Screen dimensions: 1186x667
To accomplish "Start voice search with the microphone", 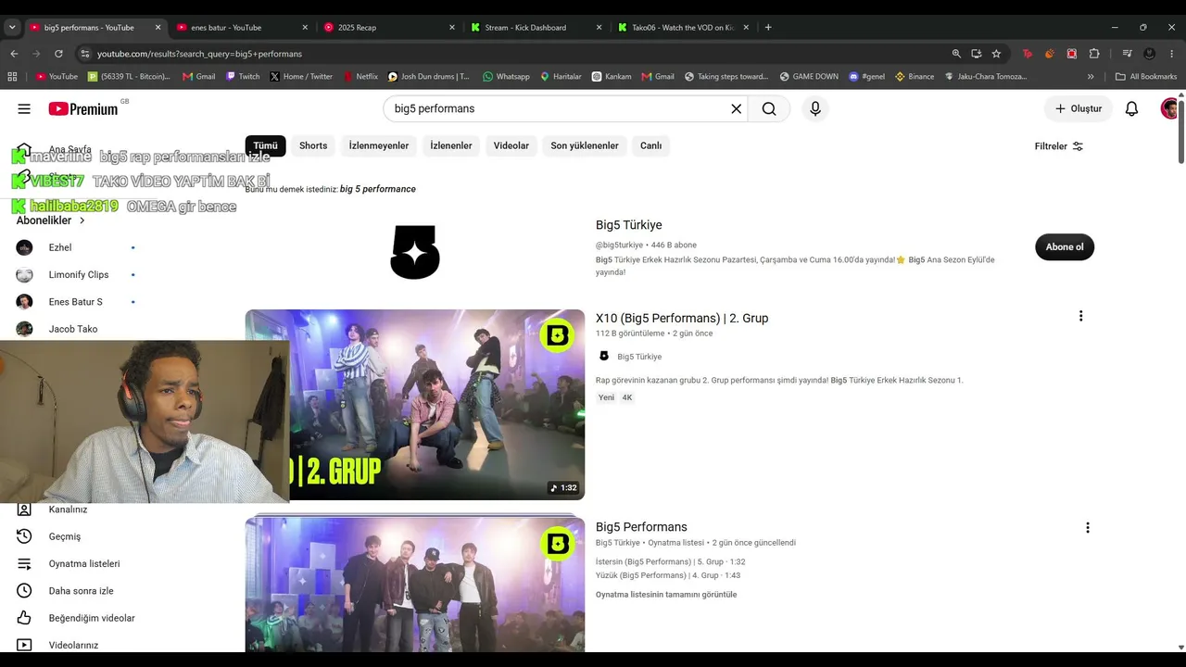I will [x=815, y=108].
